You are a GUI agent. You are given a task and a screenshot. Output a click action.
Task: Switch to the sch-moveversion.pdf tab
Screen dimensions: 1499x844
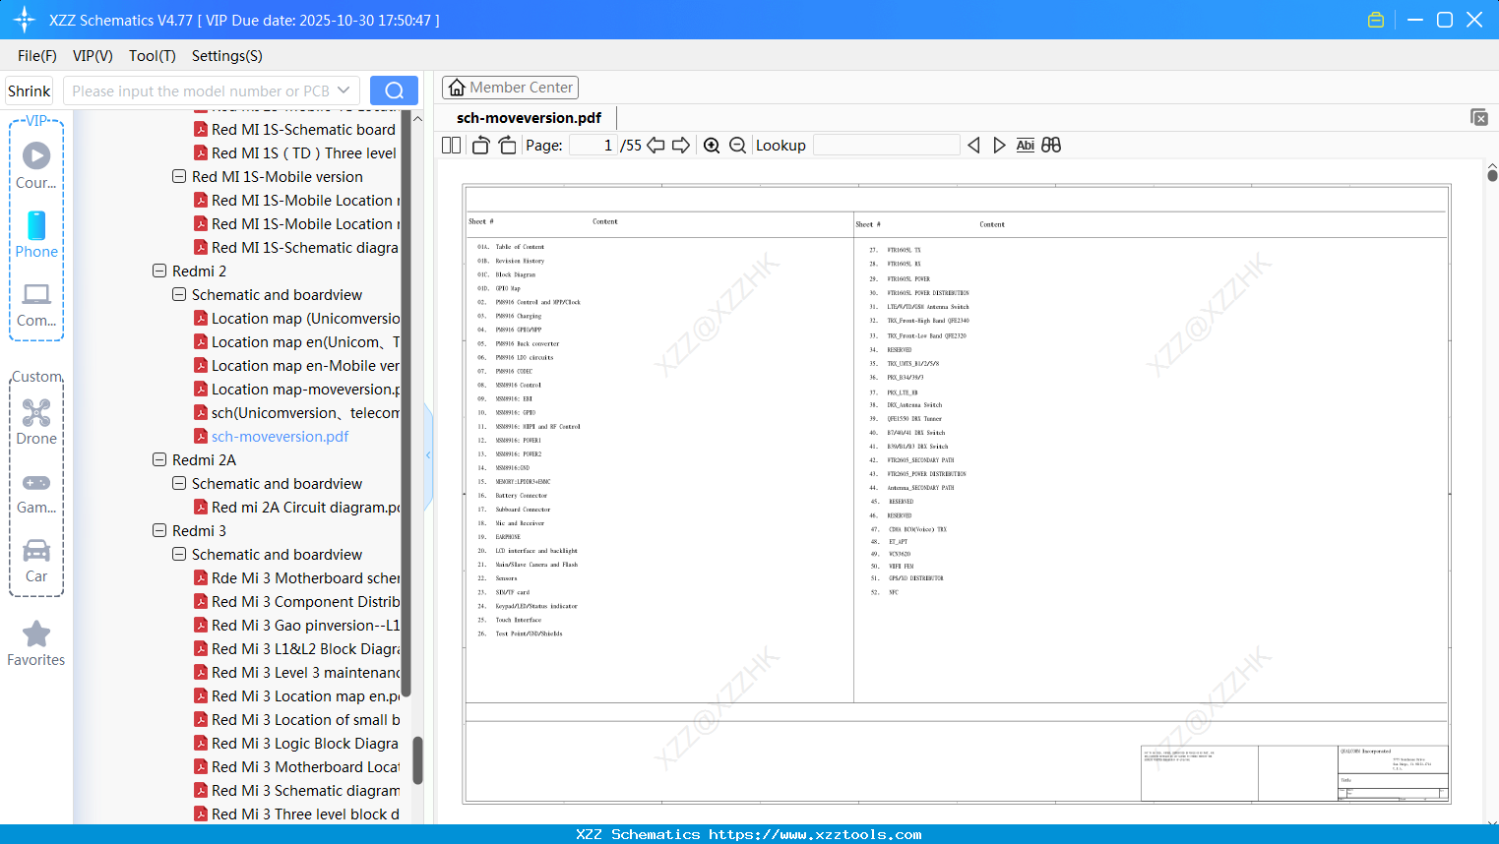click(529, 118)
